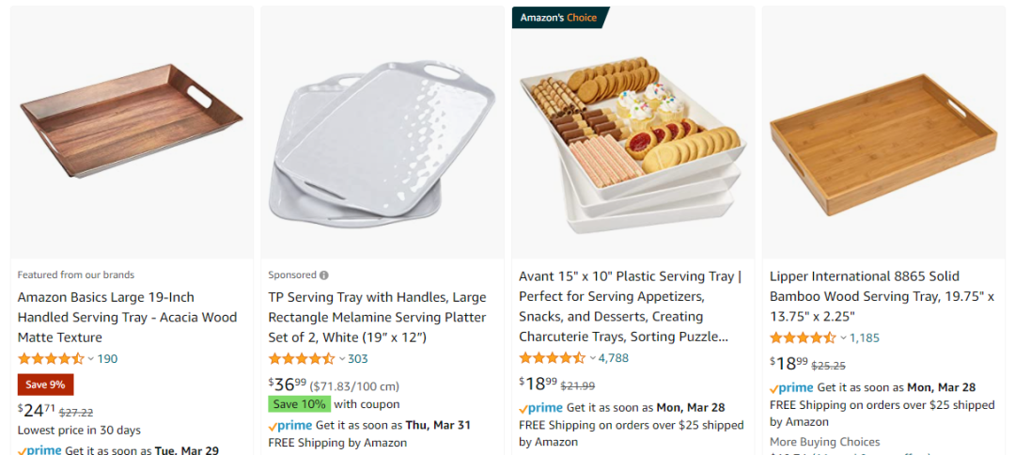Screen dimensions: 1015x455
Task: Click the stars under Avant Plastic Serving Tray
Action: pos(553,358)
